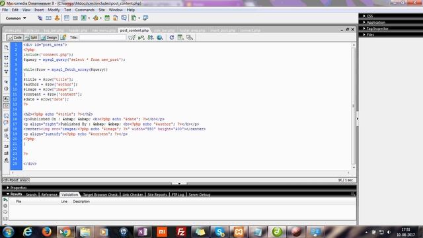This screenshot has height=238, width=423.
Task: Open the File Management toolbar menu
Action: [151, 38]
